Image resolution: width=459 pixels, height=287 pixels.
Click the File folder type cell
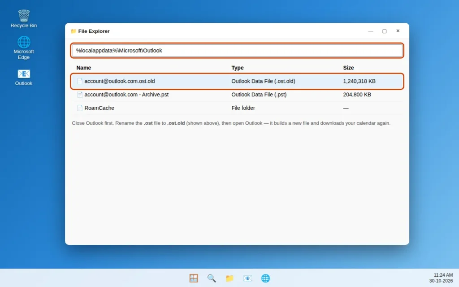pyautogui.click(x=243, y=108)
